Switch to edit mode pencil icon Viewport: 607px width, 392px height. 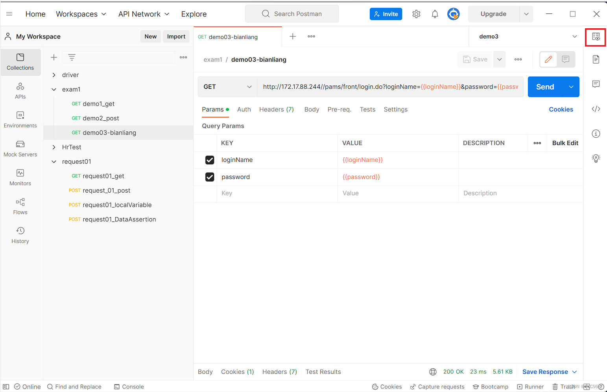[548, 59]
